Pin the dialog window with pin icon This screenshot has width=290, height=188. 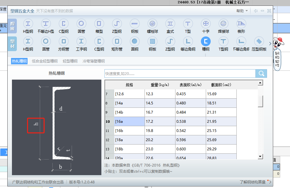pos(256,11)
